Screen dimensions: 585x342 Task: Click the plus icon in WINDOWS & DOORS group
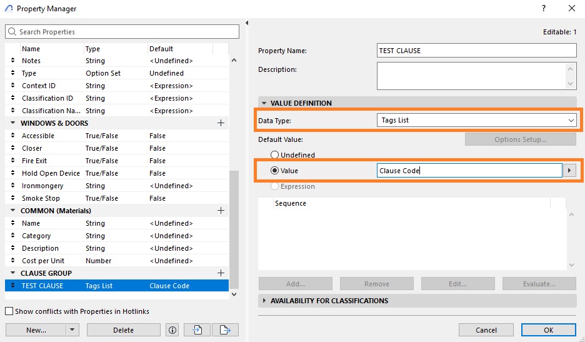pos(221,123)
